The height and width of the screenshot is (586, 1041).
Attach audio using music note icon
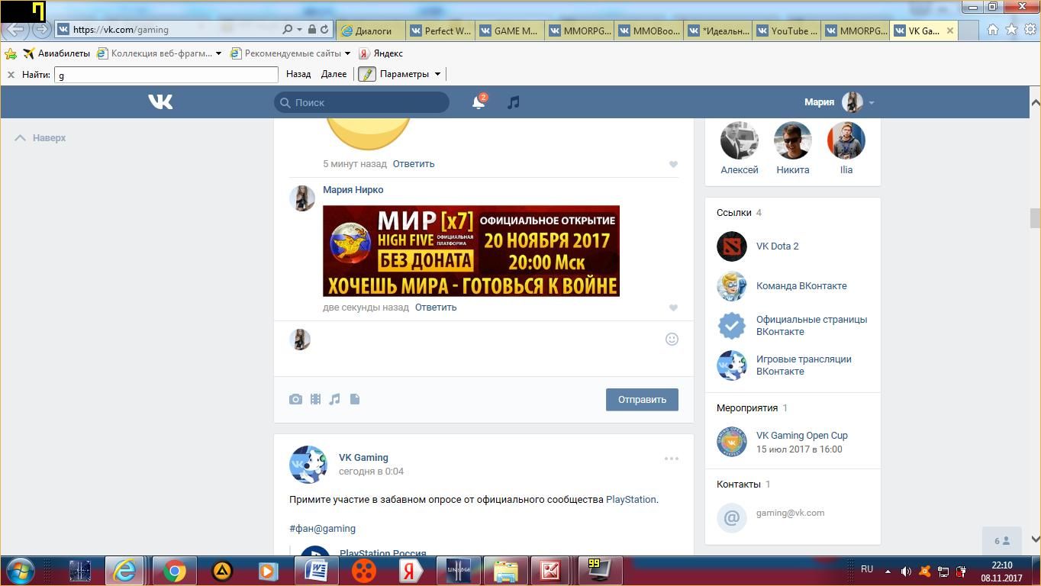(334, 399)
